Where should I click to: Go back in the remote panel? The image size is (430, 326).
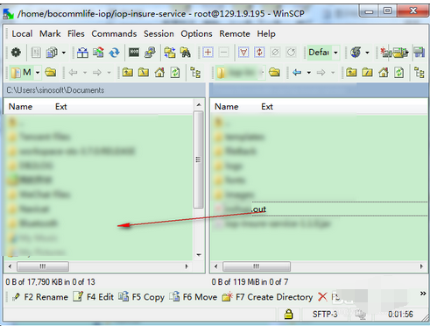[297, 73]
